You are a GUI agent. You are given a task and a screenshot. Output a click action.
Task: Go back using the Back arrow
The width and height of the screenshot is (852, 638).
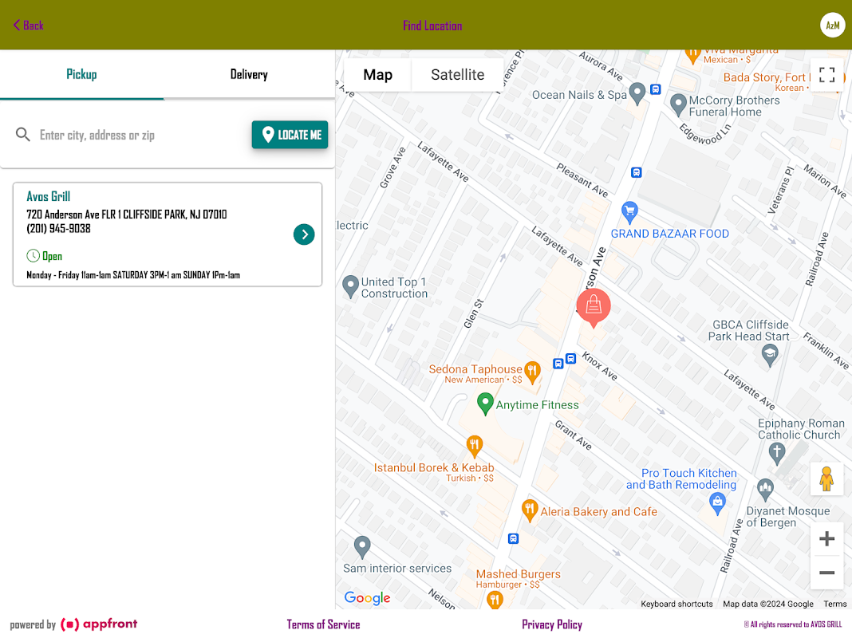28,25
